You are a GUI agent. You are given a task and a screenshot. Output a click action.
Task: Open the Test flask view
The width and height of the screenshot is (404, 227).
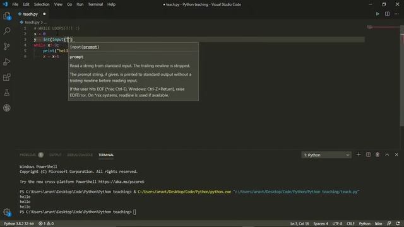(7, 93)
